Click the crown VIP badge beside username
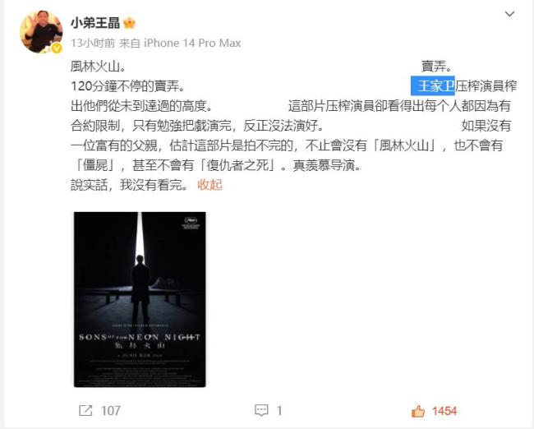The width and height of the screenshot is (534, 429). tap(130, 23)
